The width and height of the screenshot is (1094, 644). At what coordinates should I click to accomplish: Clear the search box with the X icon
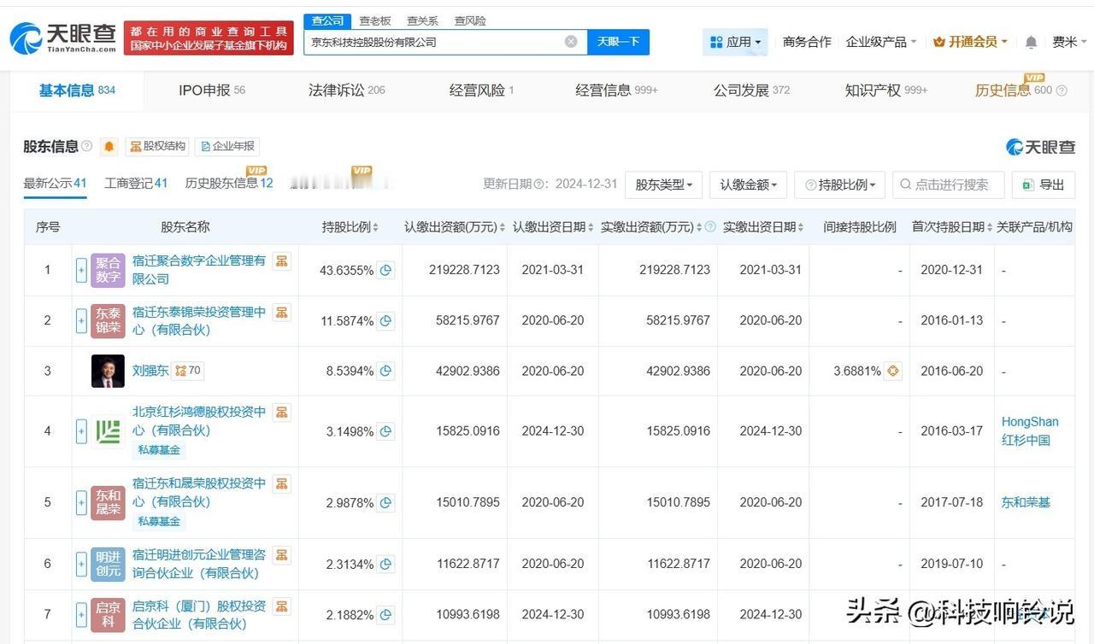[x=571, y=42]
